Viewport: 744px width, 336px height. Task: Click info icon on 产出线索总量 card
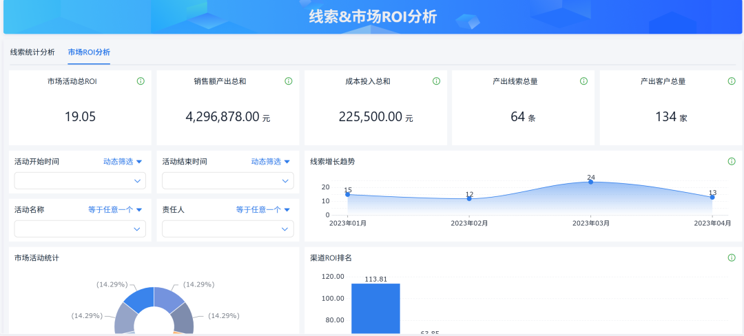pyautogui.click(x=584, y=81)
